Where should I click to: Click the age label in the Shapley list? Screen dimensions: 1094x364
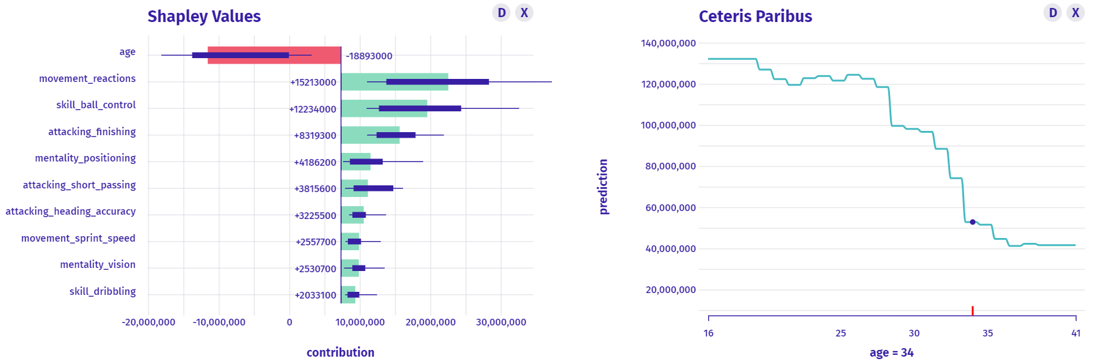tap(127, 52)
